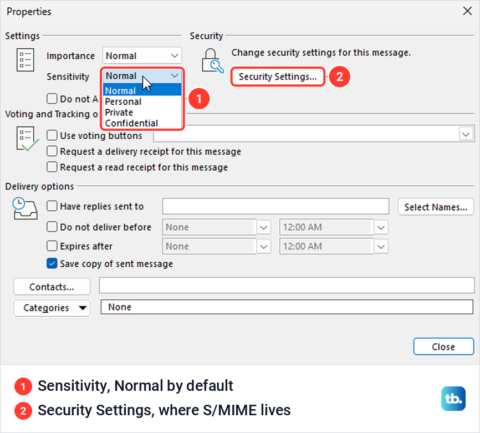Click the voting checklist icon with checkmark
This screenshot has width=480, height=433.
[x=27, y=139]
